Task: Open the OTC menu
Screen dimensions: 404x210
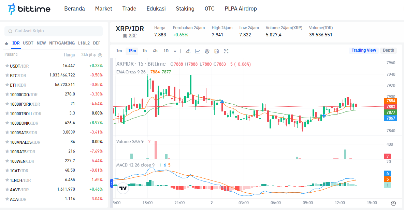Action: click(x=210, y=9)
